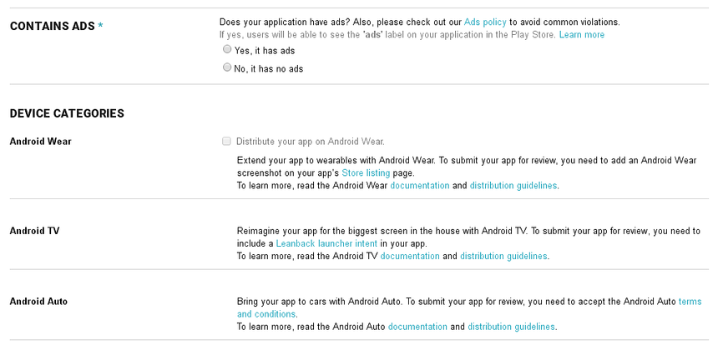The height and width of the screenshot is (350, 718).
Task: Click the Android TV row label
Action: (34, 231)
